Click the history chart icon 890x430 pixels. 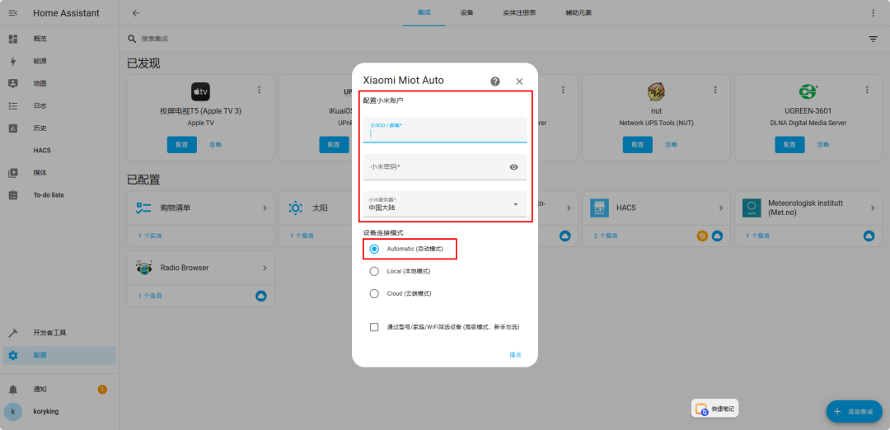13,129
